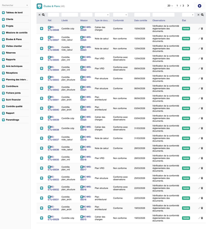
Task: Click the Date contrôle filter input field
Action: [142, 15]
